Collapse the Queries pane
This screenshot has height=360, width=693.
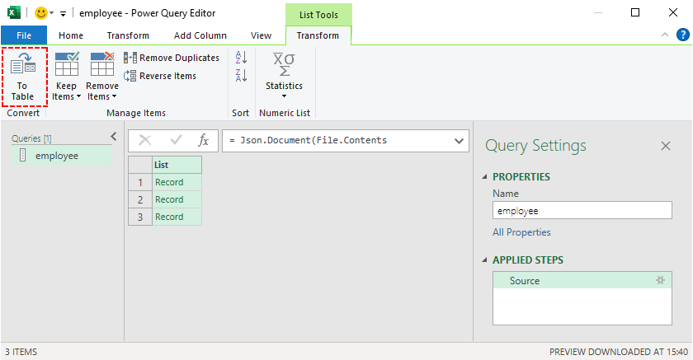(114, 136)
